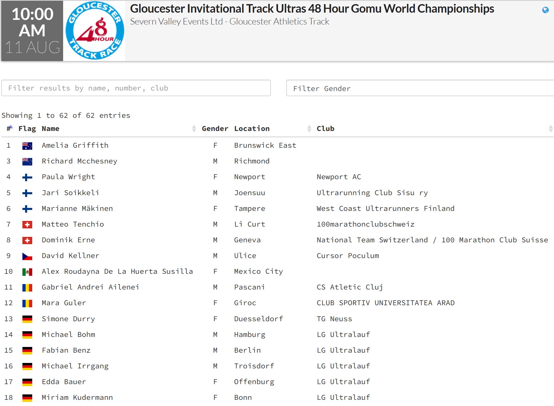554x406 pixels.
Task: Click the 48 Hour Track Race event logo
Action: pos(94,31)
